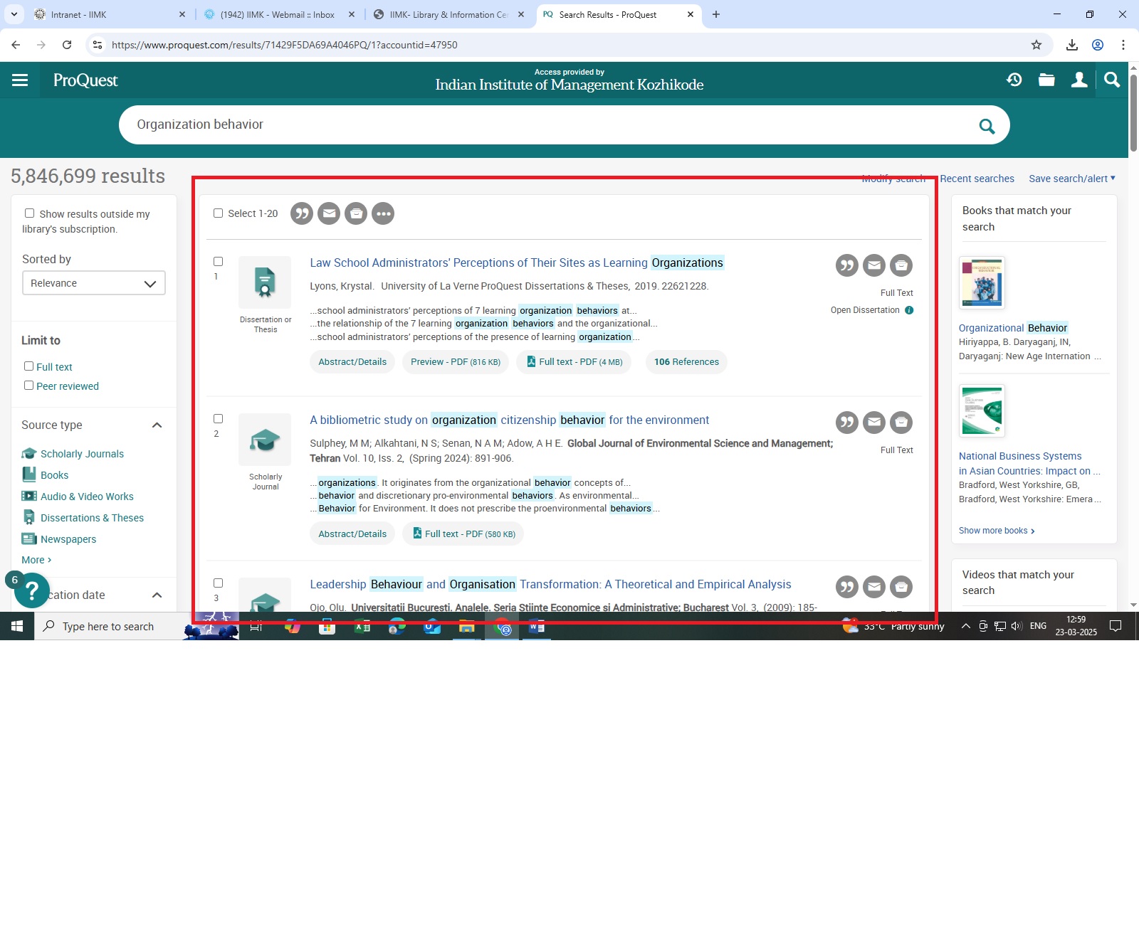The width and height of the screenshot is (1139, 939).
Task: Click the user account profile icon in header
Action: (x=1079, y=80)
